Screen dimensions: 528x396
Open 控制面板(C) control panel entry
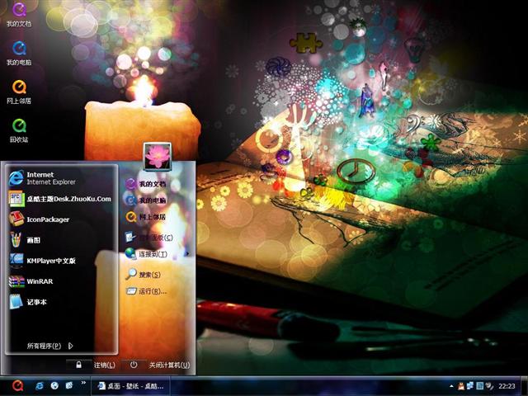click(x=148, y=238)
